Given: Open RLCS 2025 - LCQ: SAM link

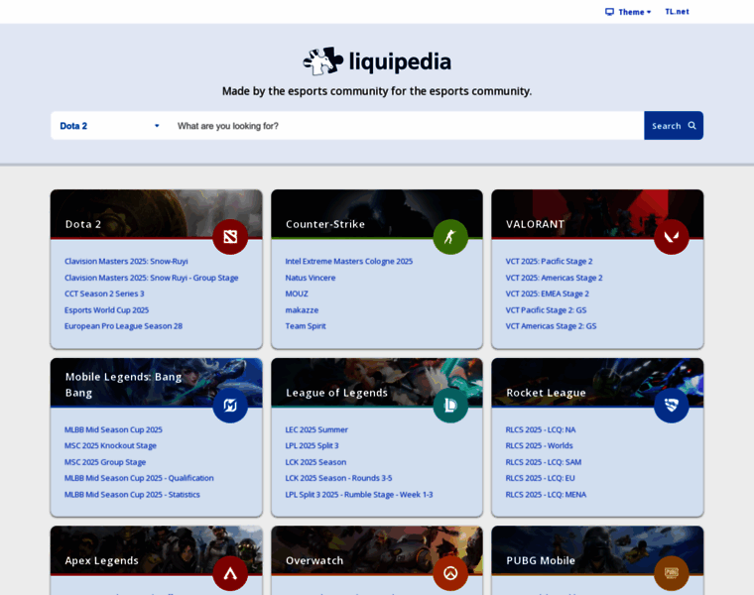Looking at the screenshot, I should pos(544,462).
